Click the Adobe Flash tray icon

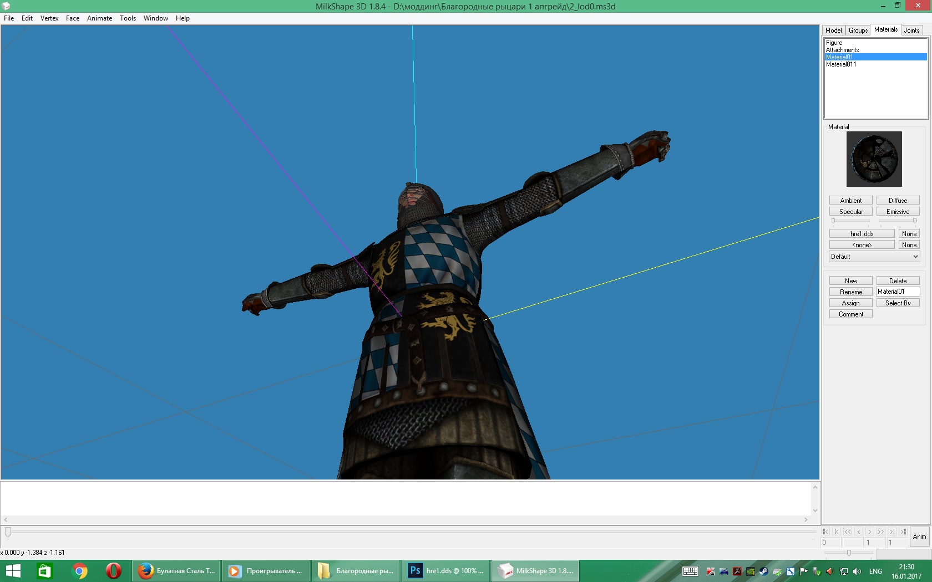[737, 571]
